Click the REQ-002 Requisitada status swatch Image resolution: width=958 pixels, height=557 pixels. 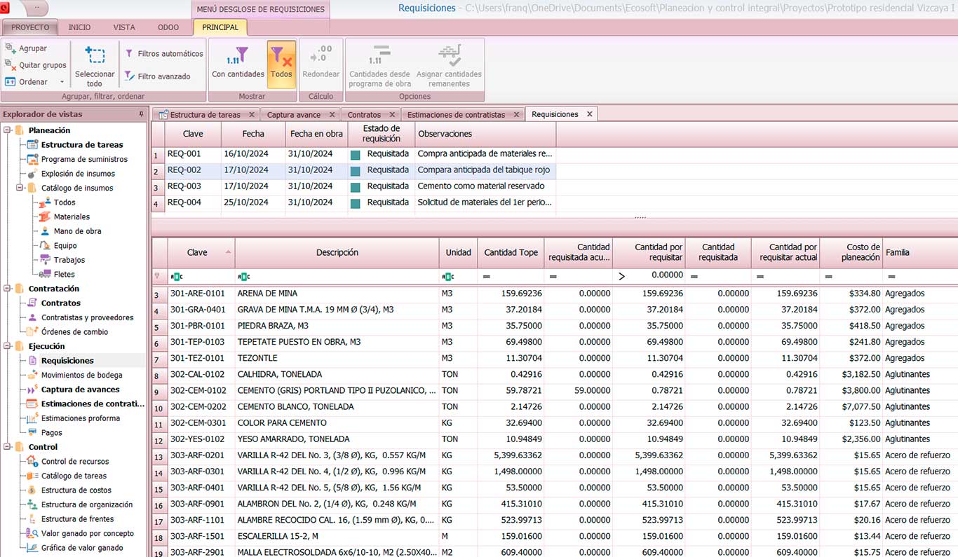[x=356, y=170]
